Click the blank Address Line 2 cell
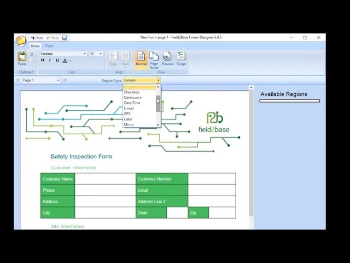 pos(212,202)
